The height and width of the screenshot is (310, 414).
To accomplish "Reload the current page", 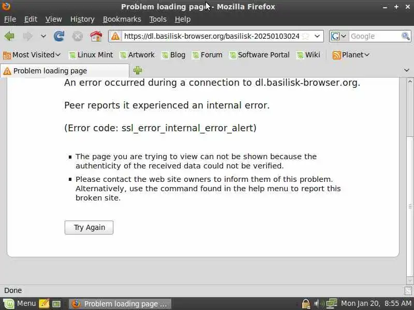I will coord(59,36).
